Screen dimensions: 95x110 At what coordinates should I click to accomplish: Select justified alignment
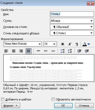point(28,51)
